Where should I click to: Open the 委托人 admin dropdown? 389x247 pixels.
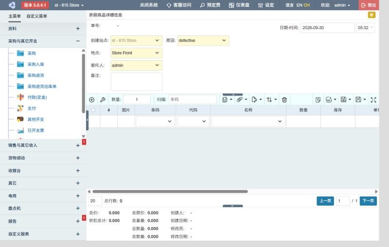click(136, 66)
